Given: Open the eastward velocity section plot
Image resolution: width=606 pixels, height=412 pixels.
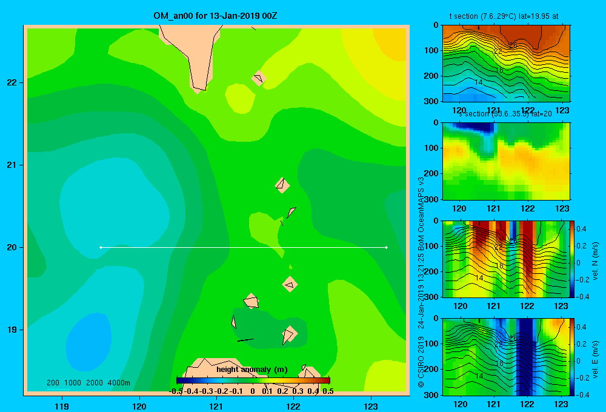Looking at the screenshot, I should (506, 357).
